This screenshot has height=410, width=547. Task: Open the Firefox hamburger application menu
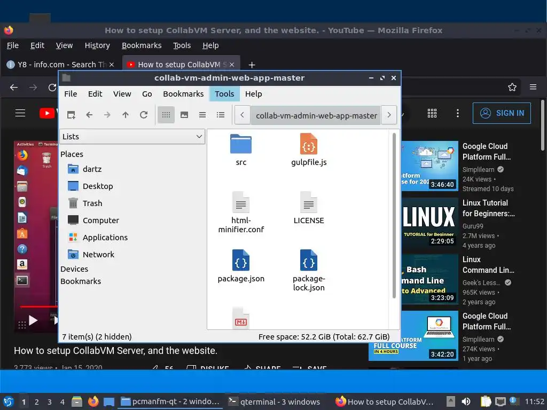click(x=533, y=87)
